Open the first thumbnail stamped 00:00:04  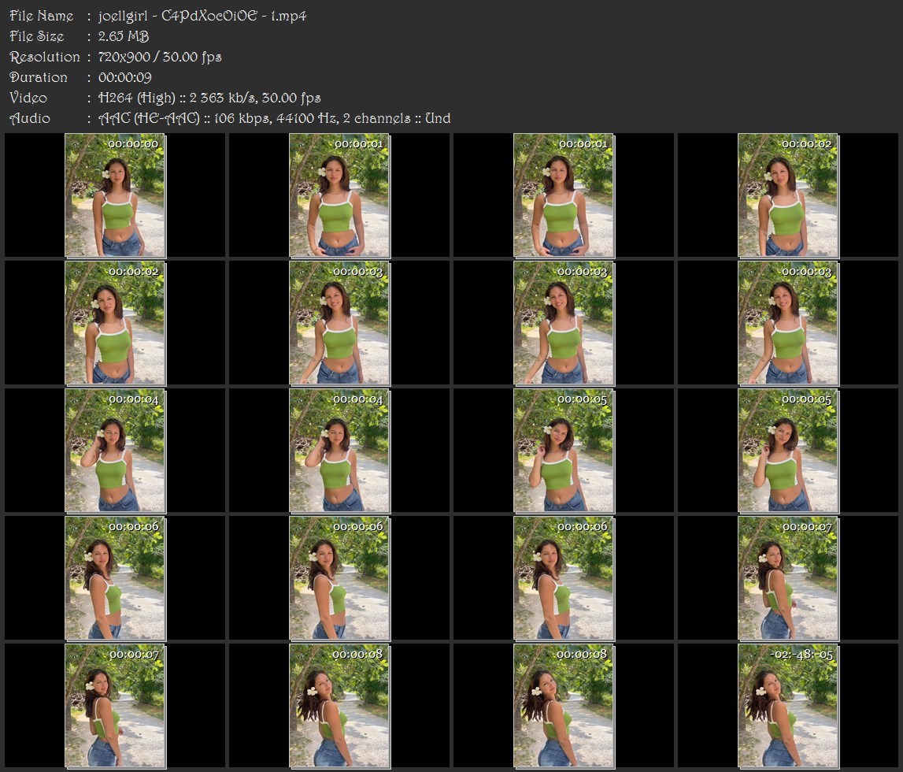[x=115, y=451]
